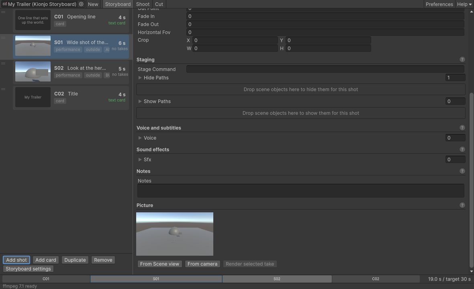This screenshot has width=474, height=289.
Task: Grab the drag handle for S02 row
Action: pyautogui.click(x=3, y=63)
